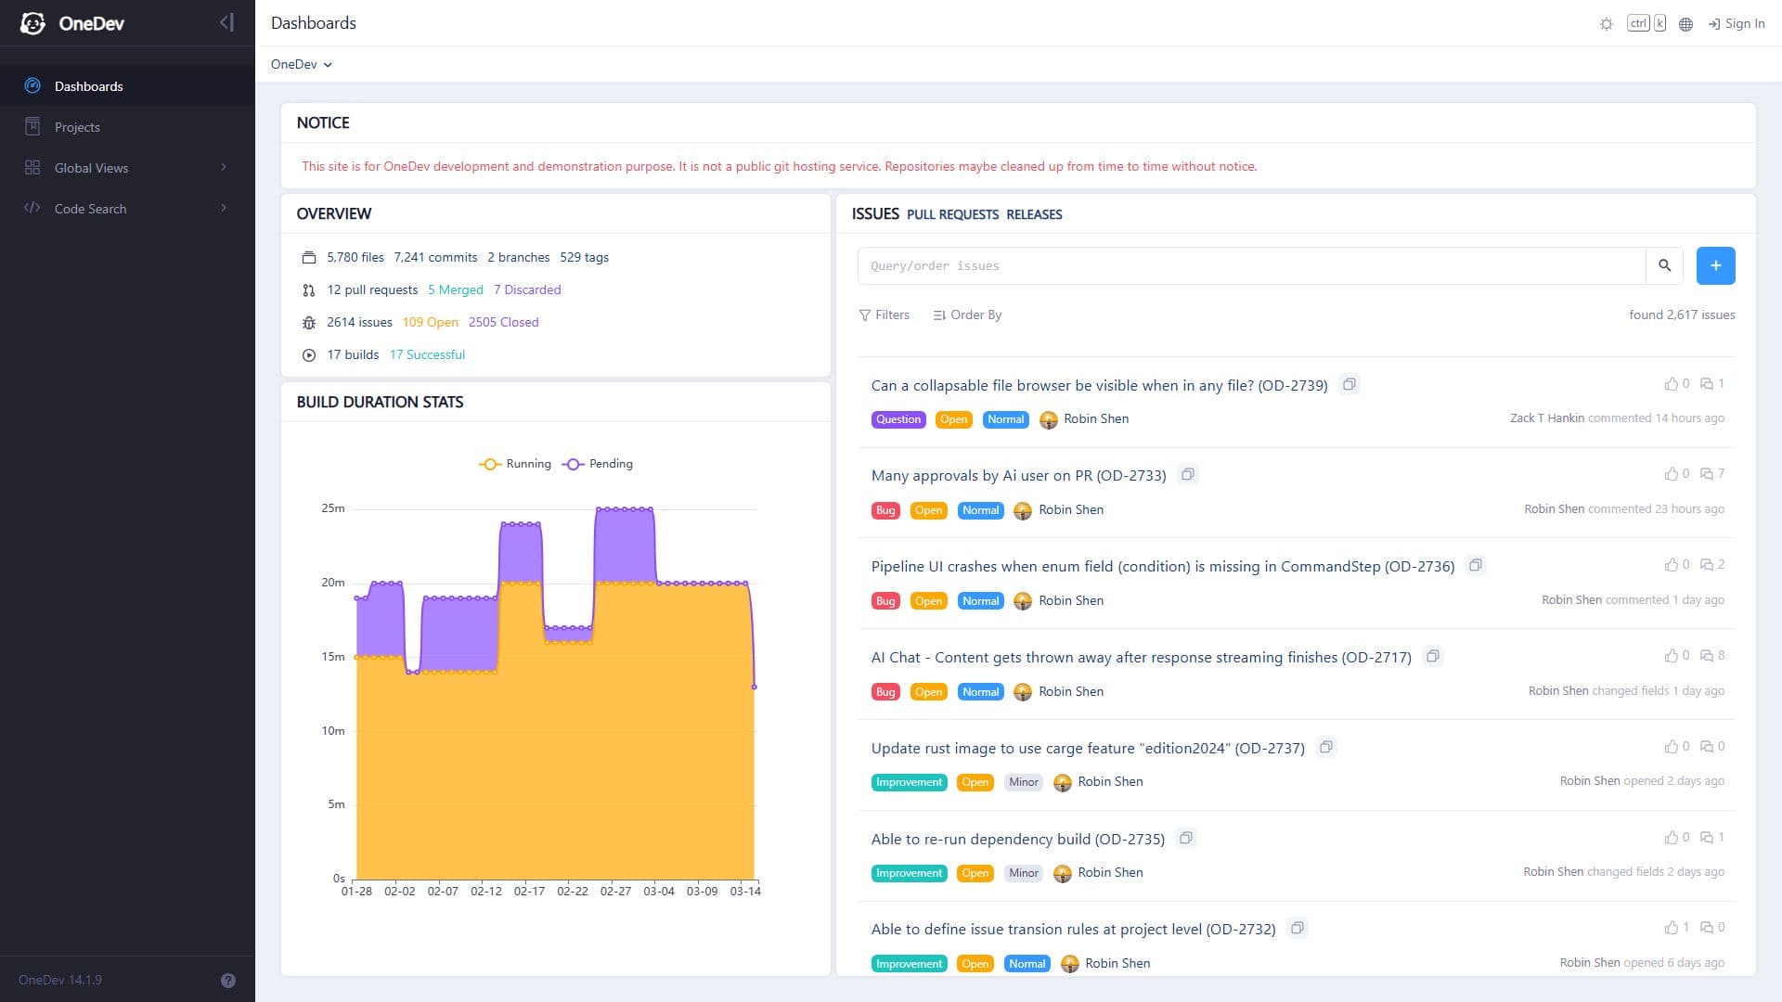The image size is (1782, 1002).
Task: Click the comments icon on issue OD-2735
Action: click(1707, 838)
